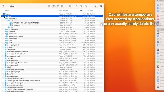Select the com.apple.parsecd row
Screen dimensions: 164x92
[x=52, y=56]
